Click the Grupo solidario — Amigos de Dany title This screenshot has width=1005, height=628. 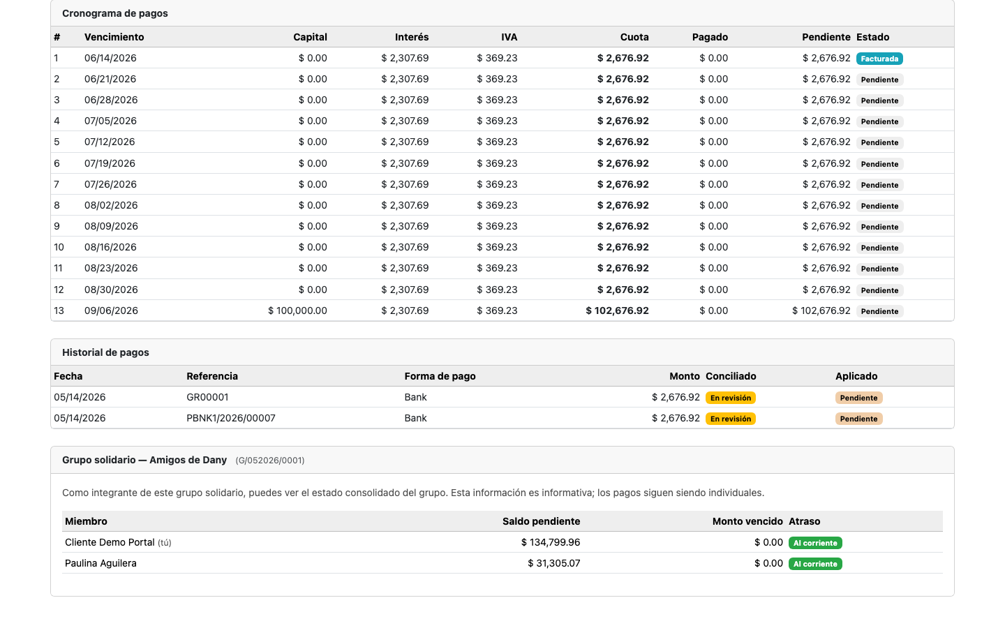click(x=144, y=460)
